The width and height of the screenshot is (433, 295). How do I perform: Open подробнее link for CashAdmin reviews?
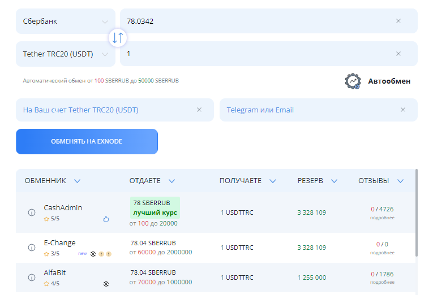click(382, 218)
